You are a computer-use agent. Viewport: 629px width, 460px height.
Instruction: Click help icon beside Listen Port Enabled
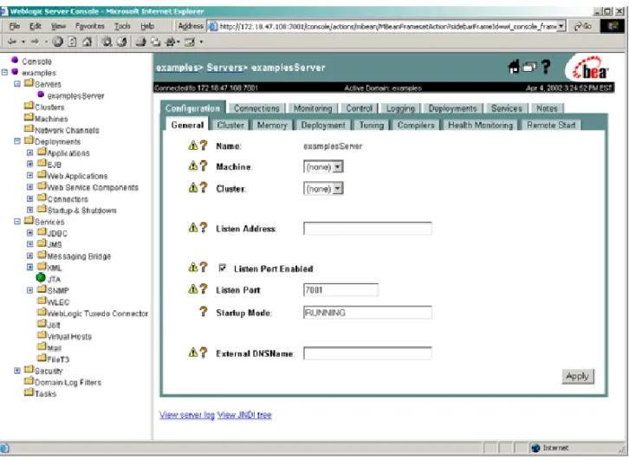[204, 267]
